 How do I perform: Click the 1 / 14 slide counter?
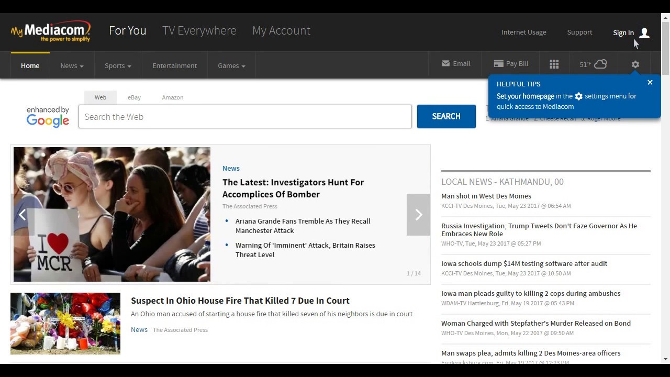[414, 273]
